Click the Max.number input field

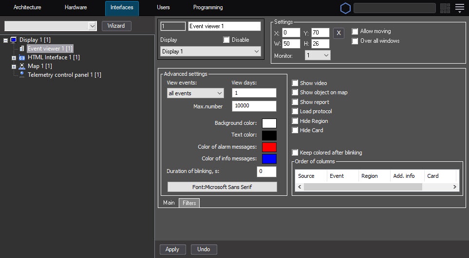(254, 106)
